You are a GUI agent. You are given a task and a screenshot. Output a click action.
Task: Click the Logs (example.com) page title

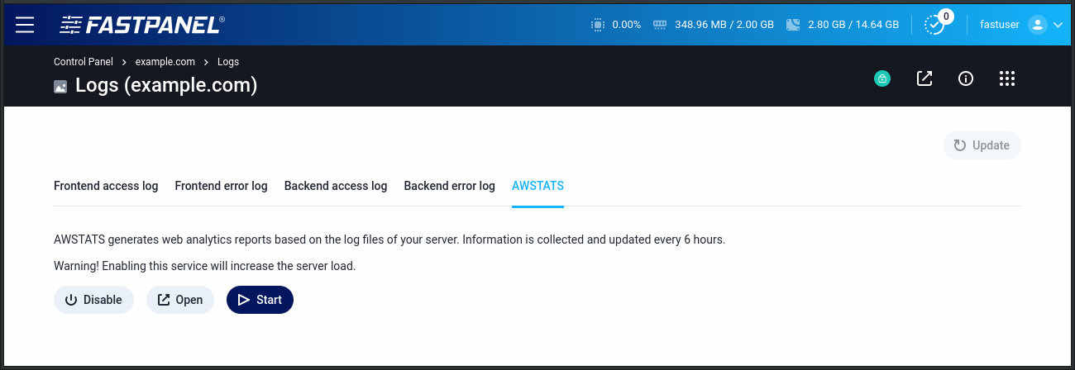[x=166, y=85]
